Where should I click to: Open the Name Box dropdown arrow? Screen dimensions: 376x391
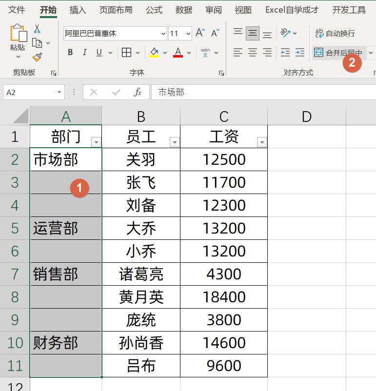click(x=59, y=92)
